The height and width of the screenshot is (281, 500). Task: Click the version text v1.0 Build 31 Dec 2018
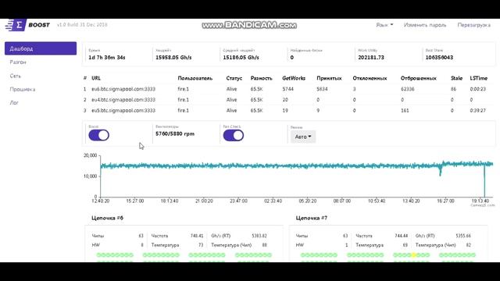click(x=82, y=24)
